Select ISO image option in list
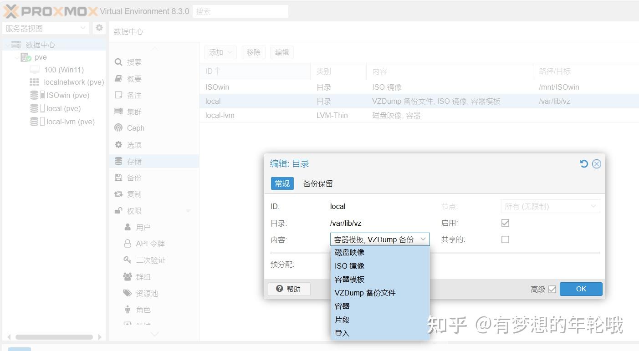Viewport: 639px width, 351px height. click(x=349, y=266)
